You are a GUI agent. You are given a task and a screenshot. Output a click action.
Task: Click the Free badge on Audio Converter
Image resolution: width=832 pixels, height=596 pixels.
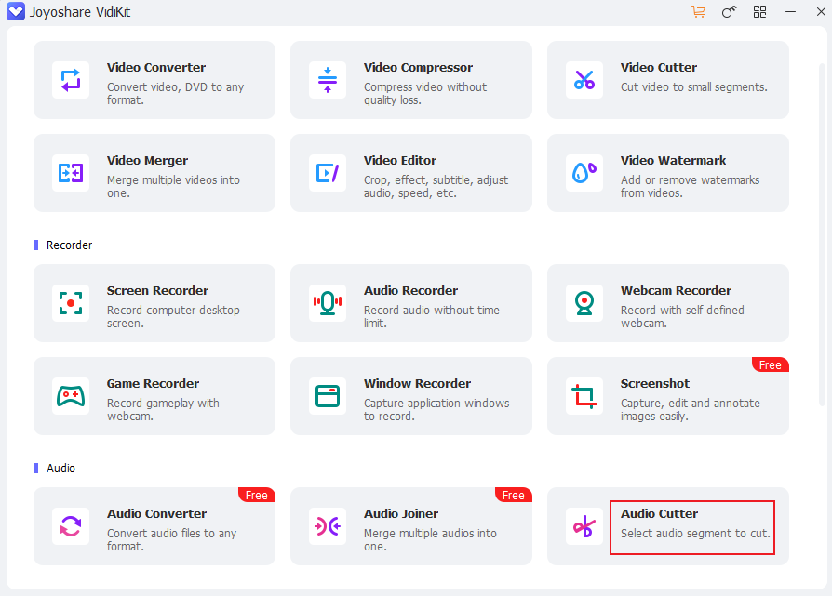click(257, 495)
